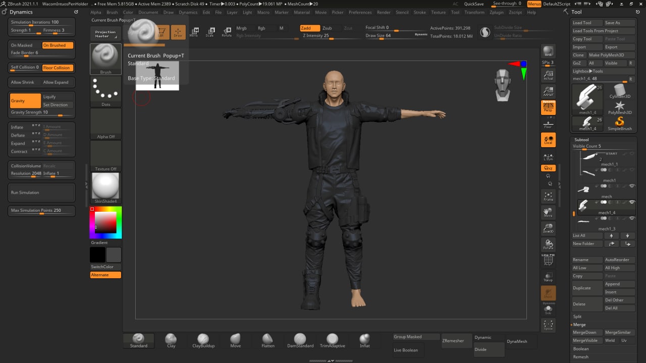Click the Rotate icon in right shelf

548,245
